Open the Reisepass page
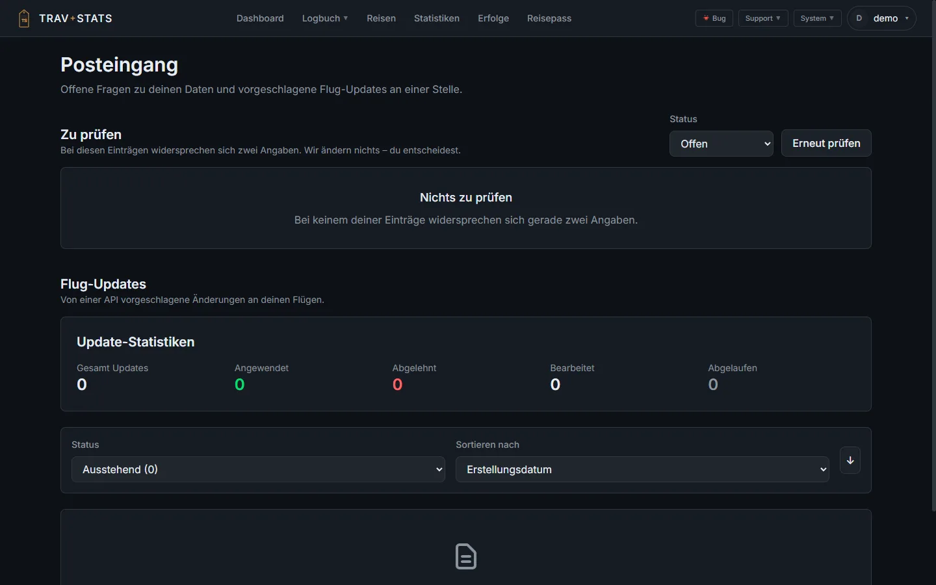This screenshot has height=585, width=936. [549, 18]
